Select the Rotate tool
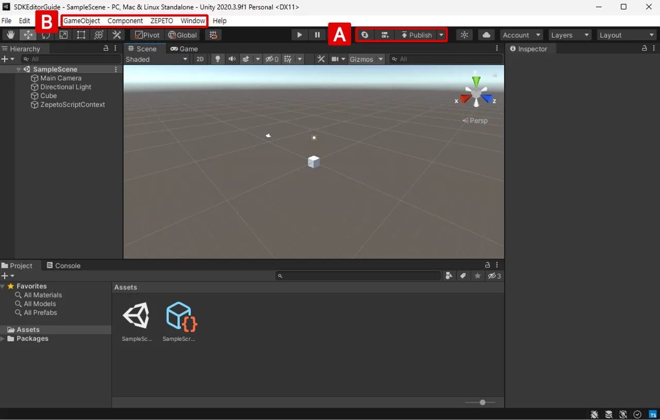The image size is (660, 420). (45, 35)
